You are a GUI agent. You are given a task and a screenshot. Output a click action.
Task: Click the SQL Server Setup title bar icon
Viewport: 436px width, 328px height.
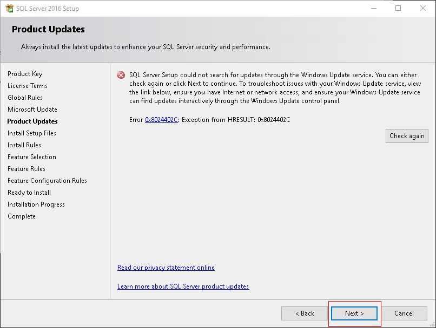click(x=9, y=8)
